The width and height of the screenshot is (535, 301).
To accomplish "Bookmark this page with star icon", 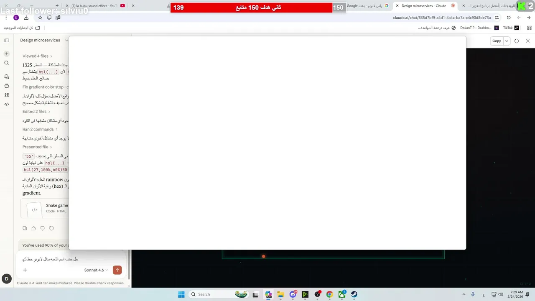I will [40, 18].
